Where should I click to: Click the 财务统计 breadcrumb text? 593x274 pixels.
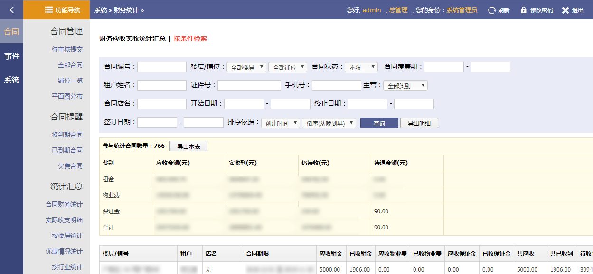[126, 10]
